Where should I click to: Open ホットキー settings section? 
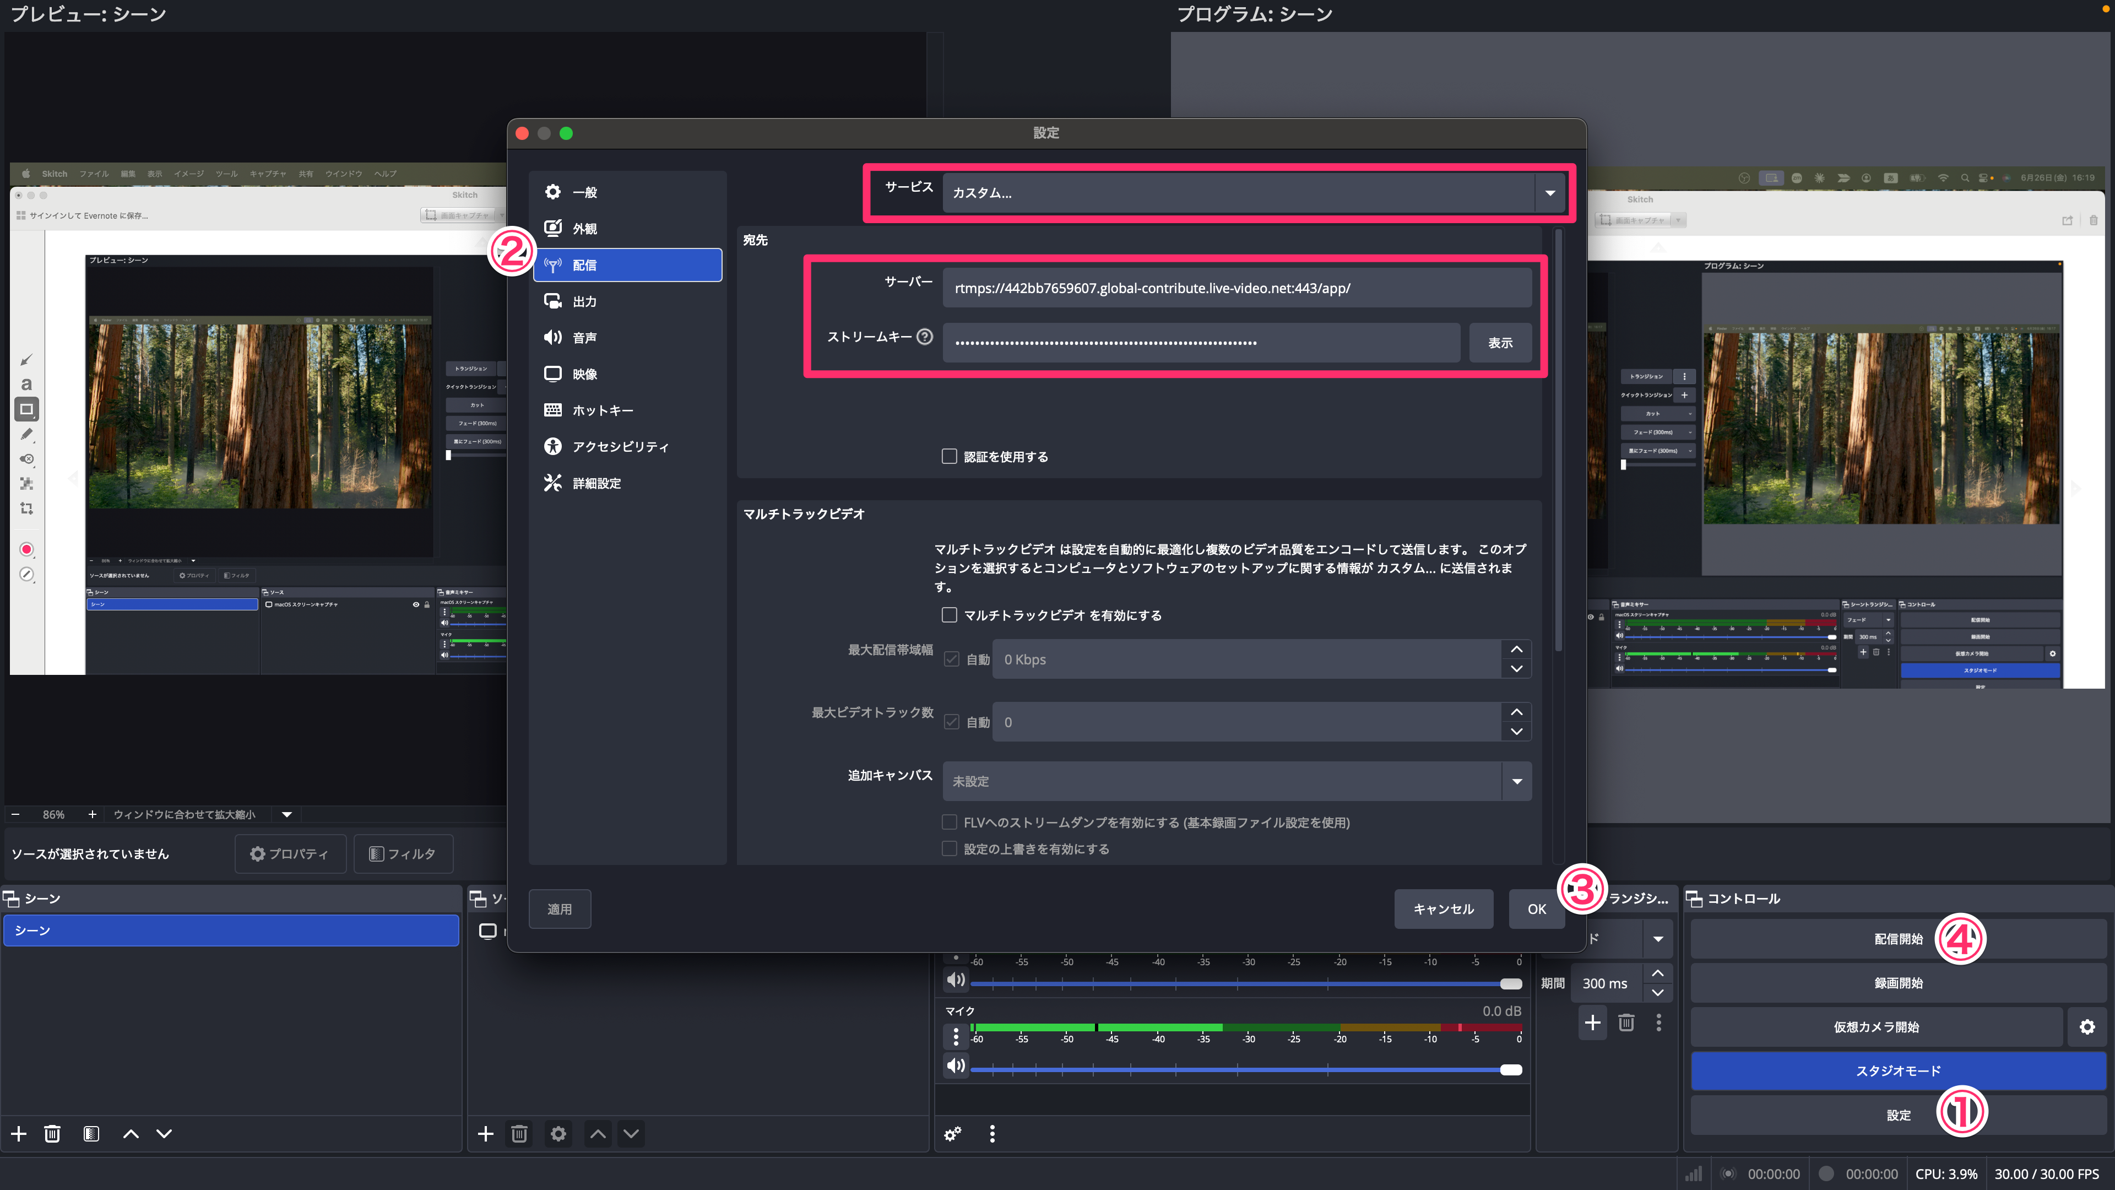tap(627, 410)
